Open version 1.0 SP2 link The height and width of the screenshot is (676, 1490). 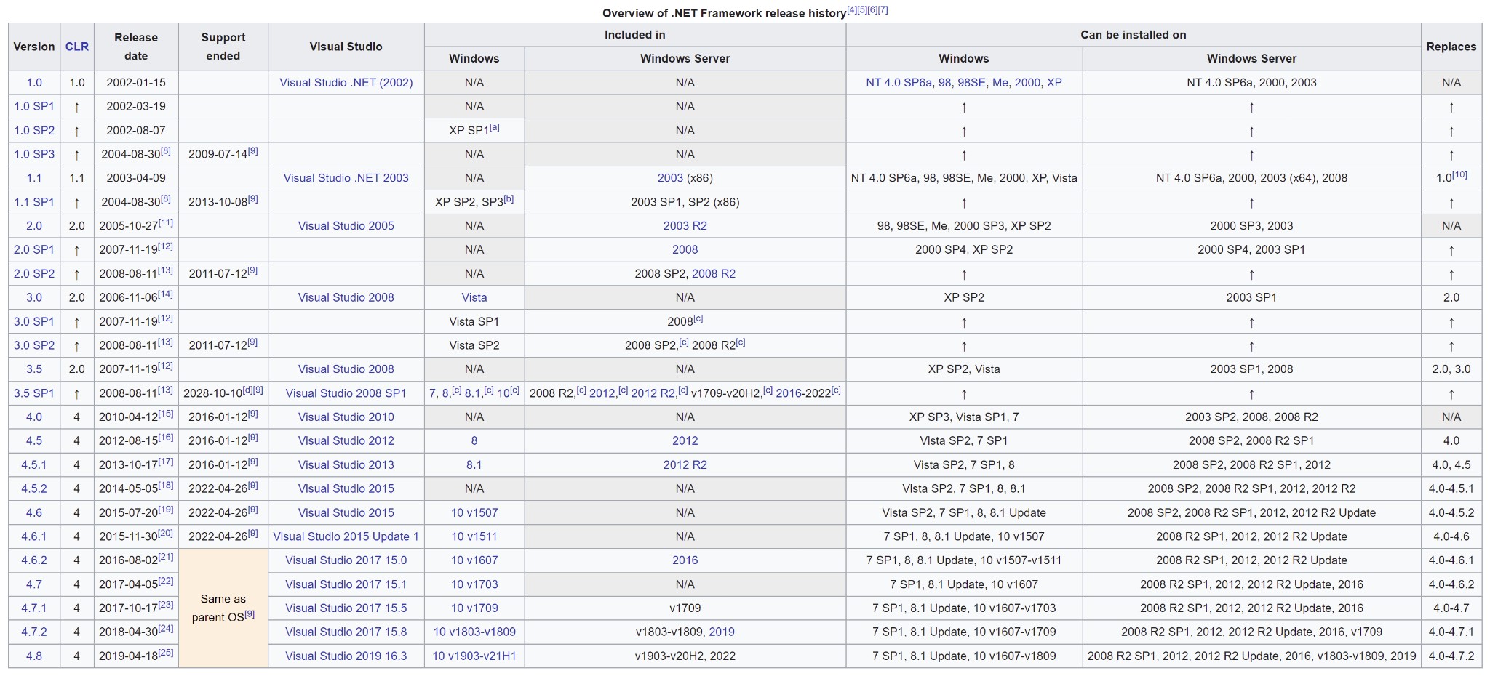pos(34,130)
